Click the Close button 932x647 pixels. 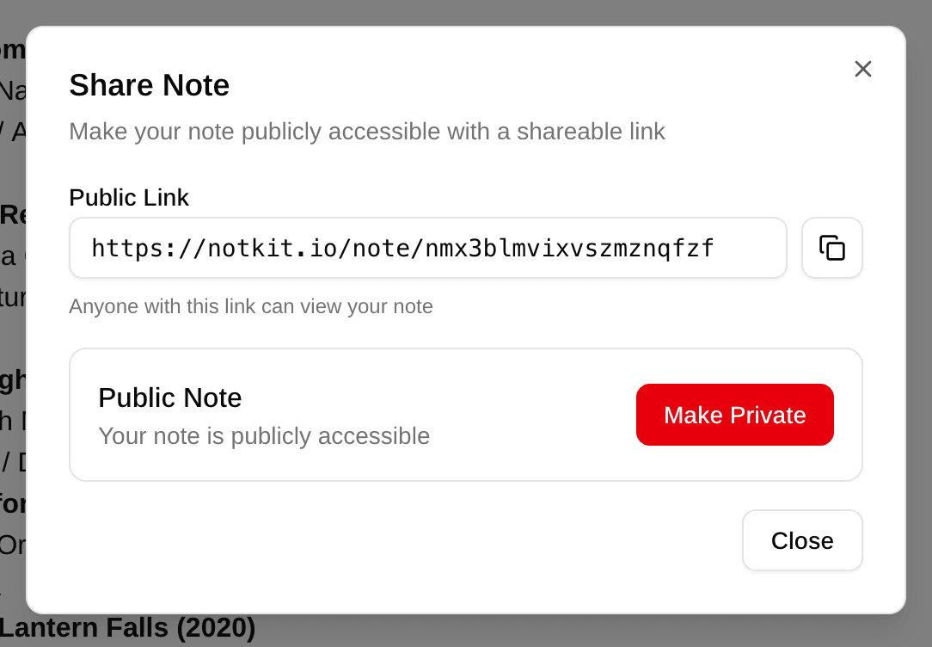[802, 540]
